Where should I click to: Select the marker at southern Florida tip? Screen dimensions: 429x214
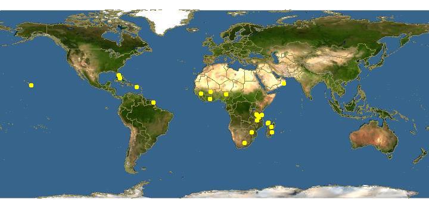tap(120, 78)
